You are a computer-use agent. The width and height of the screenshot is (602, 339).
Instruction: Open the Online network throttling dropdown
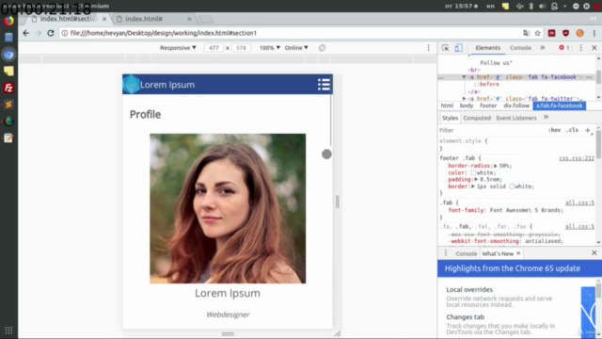[296, 48]
